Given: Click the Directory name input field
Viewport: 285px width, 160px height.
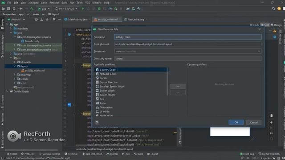Looking at the screenshot, I should [x=188, y=59].
